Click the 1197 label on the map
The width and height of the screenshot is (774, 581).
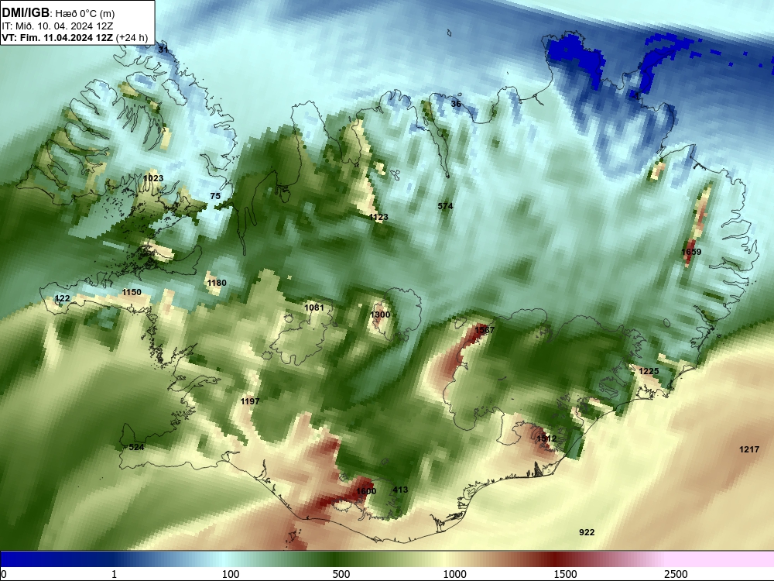(x=250, y=401)
